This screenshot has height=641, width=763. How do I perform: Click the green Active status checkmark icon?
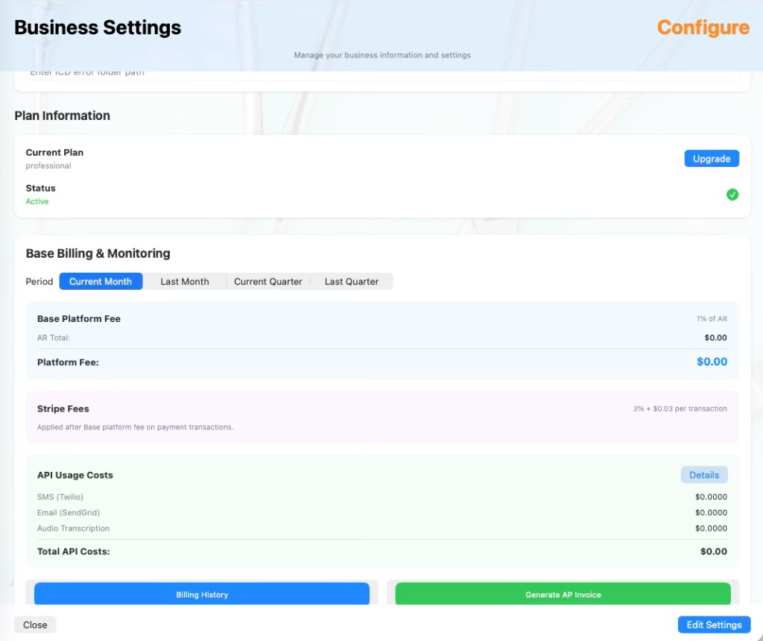pyautogui.click(x=732, y=195)
